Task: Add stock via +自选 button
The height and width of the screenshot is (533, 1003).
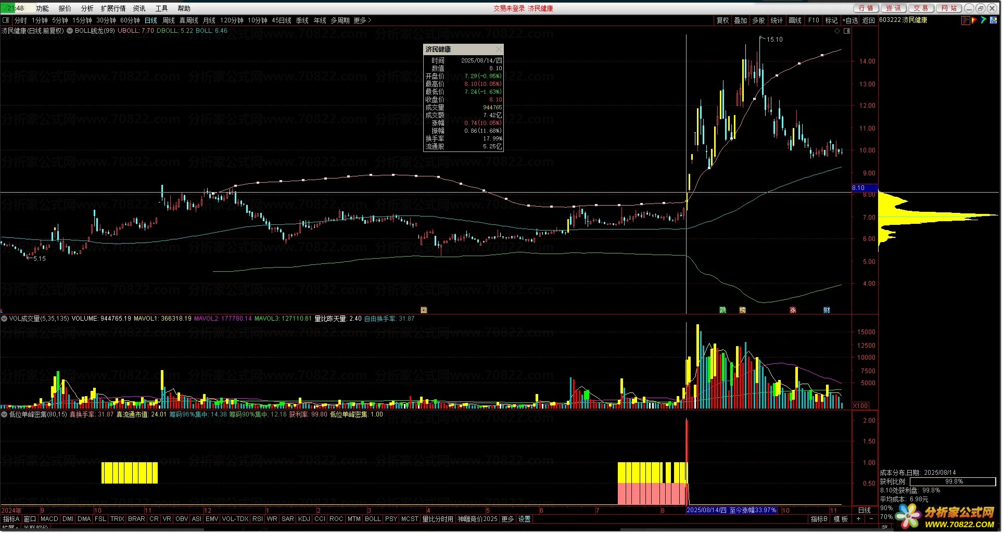Action: click(850, 20)
